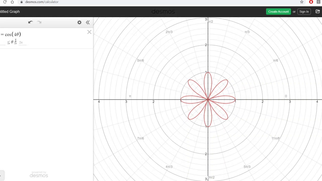Click the π/6 angle label
The width and height of the screenshot is (322, 181).
pyautogui.click(x=275, y=61)
